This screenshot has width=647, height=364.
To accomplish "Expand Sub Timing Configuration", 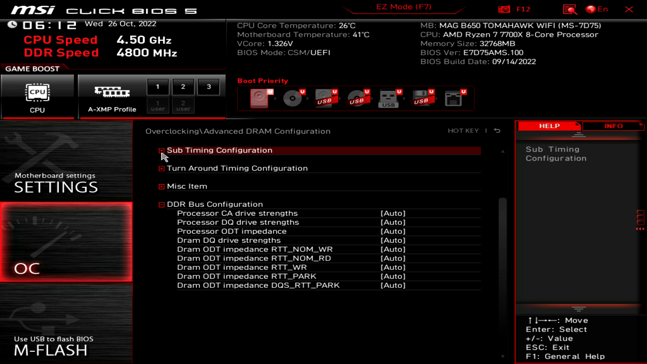I will [161, 151].
